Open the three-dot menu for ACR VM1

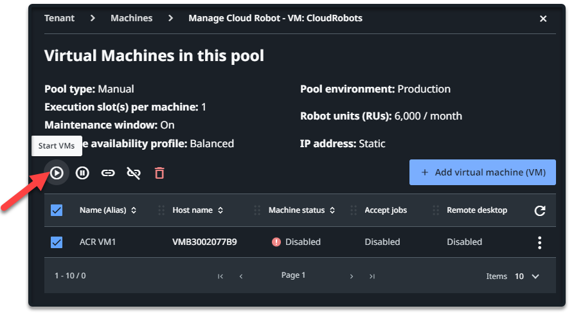[x=539, y=242]
